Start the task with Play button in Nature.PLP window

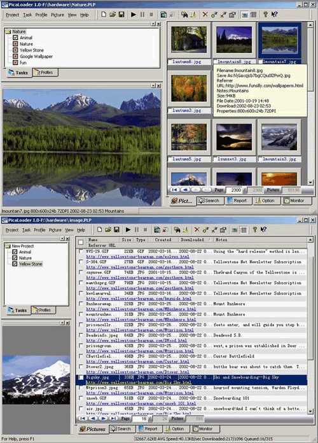pyautogui.click(x=134, y=15)
